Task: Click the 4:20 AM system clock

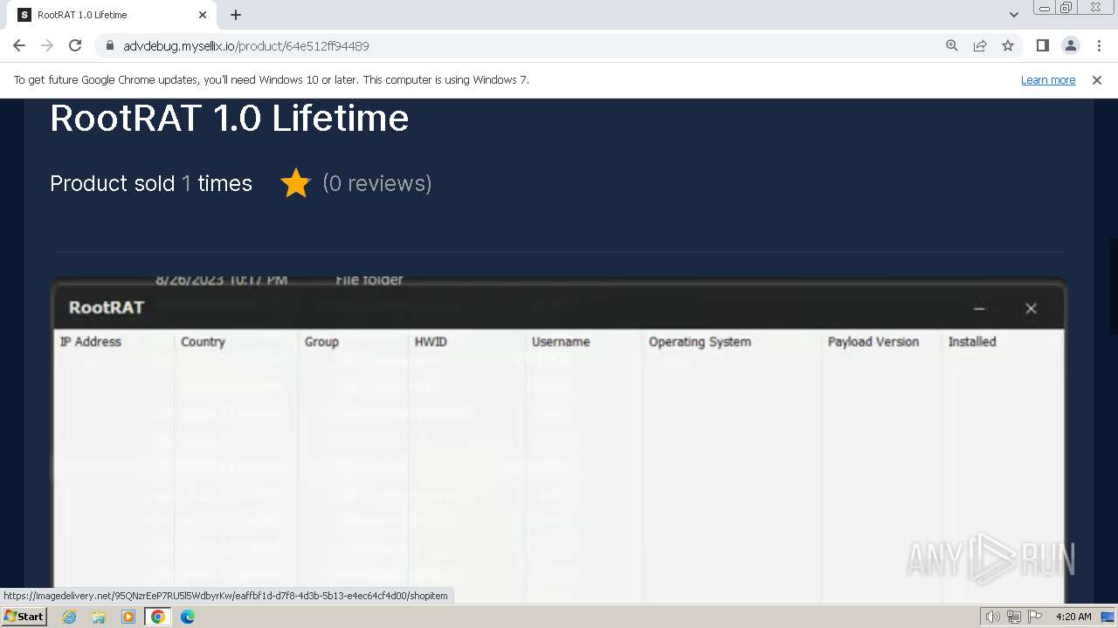Action: click(x=1073, y=617)
